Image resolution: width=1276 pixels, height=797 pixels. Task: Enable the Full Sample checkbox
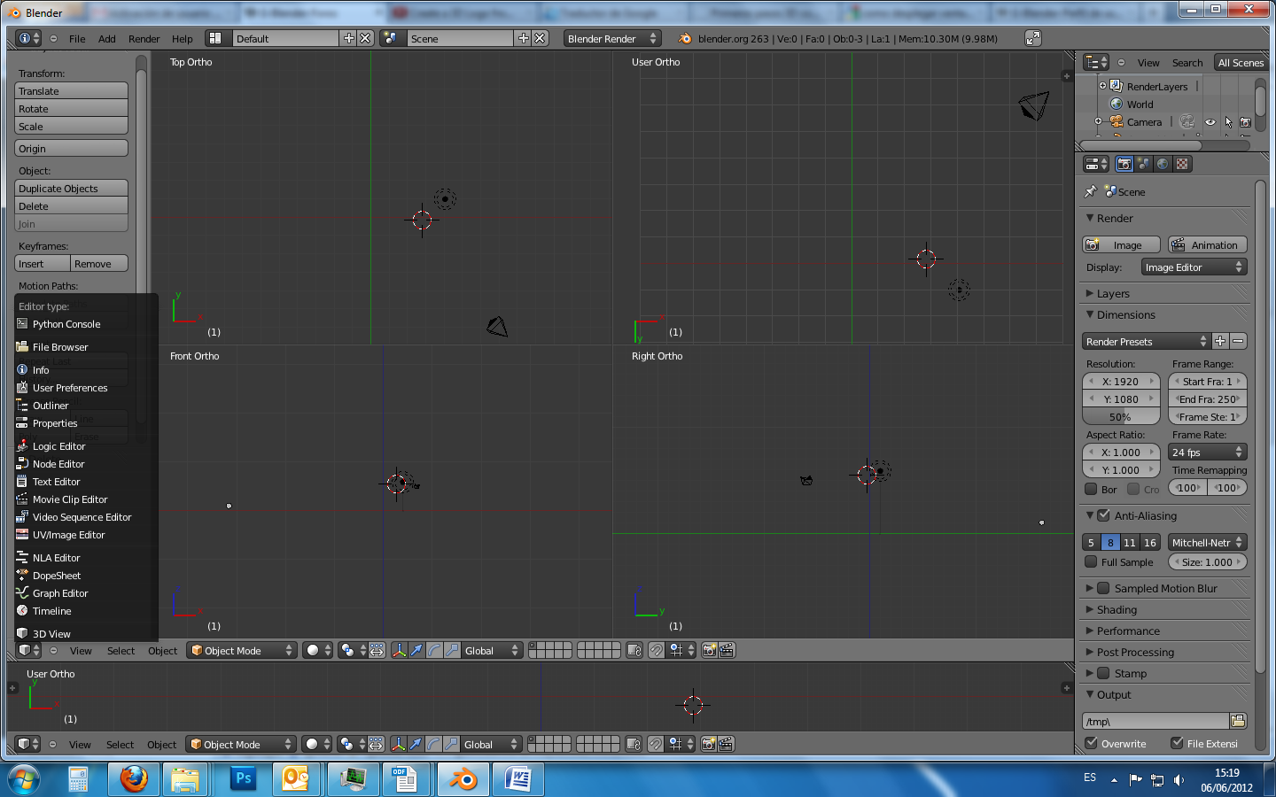(x=1091, y=561)
